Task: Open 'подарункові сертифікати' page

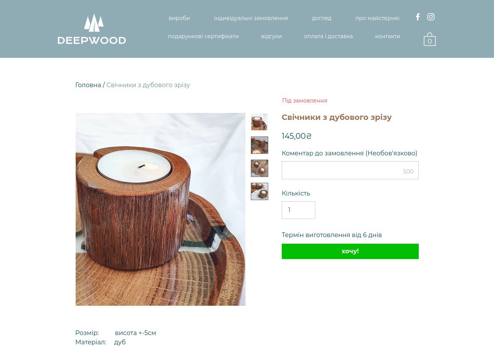Action: click(203, 36)
